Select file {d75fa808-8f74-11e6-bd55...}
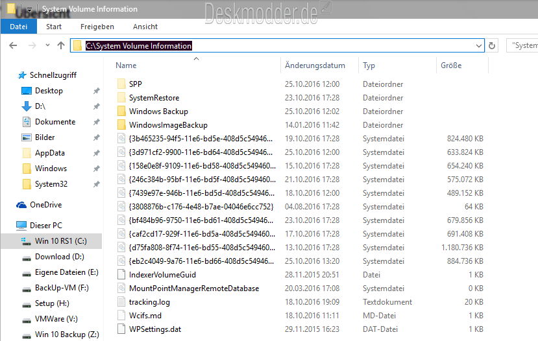Viewport: 538px width, 341px height. pos(202,248)
